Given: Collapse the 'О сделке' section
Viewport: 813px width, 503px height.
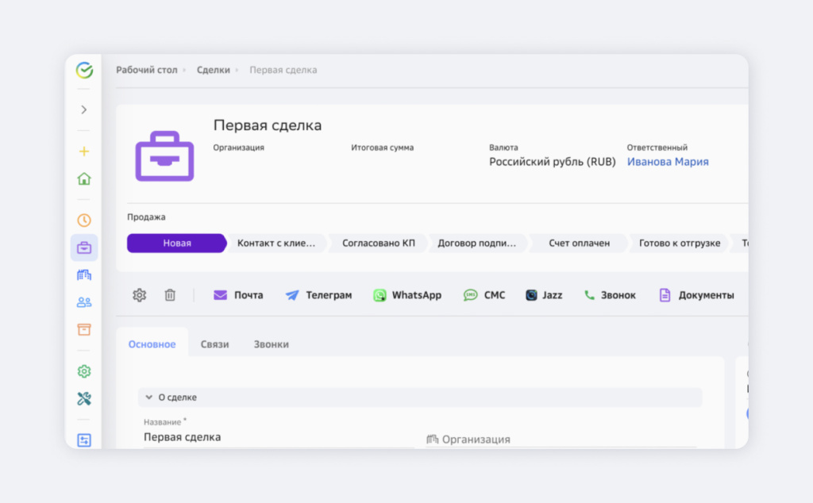Looking at the screenshot, I should (x=148, y=397).
